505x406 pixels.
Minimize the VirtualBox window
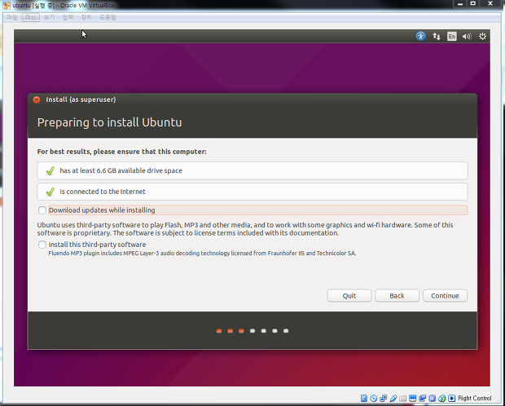(460, 3)
